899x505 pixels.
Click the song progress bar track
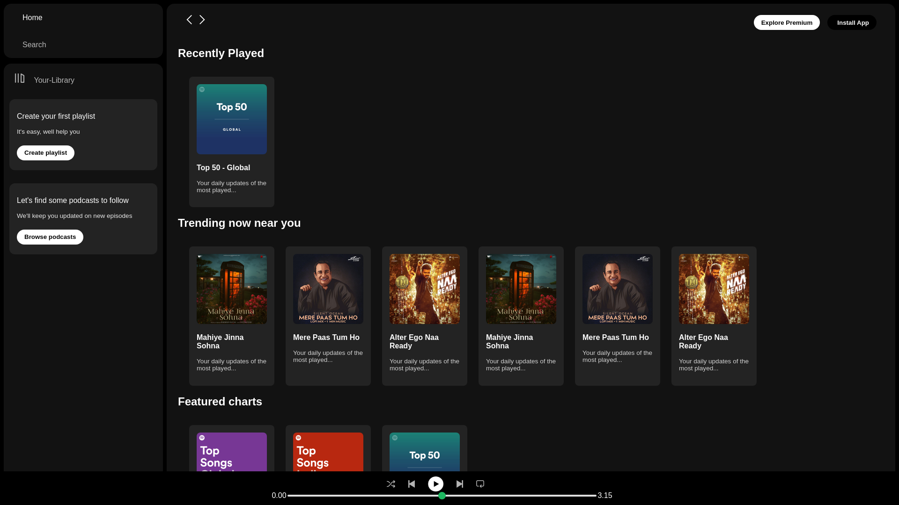click(442, 496)
